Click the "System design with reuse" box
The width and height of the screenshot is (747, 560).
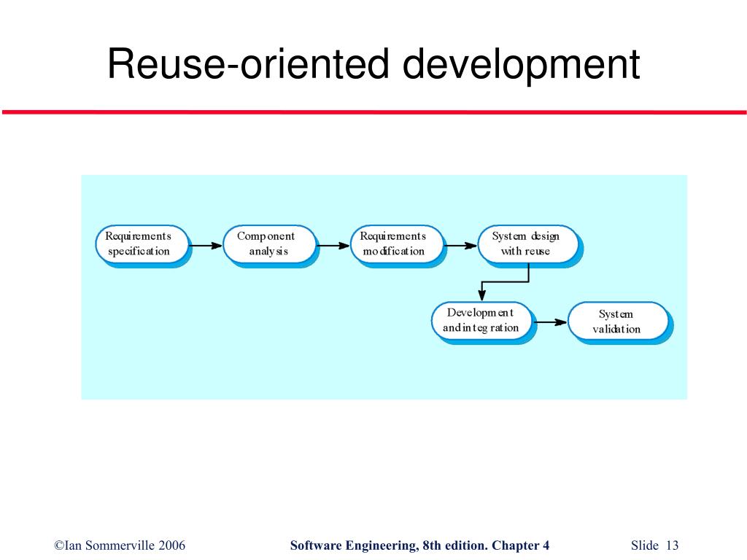528,244
